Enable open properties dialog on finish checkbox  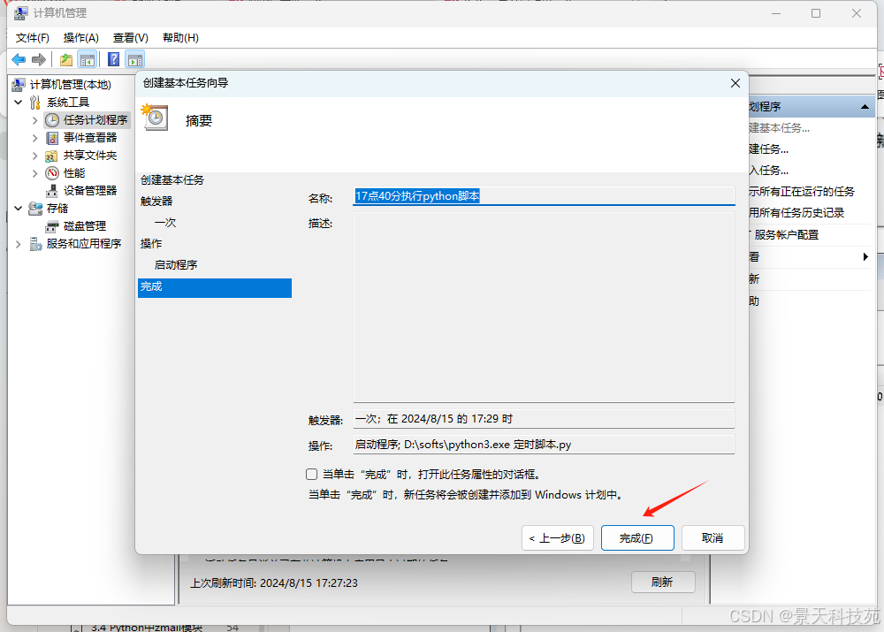coord(311,474)
